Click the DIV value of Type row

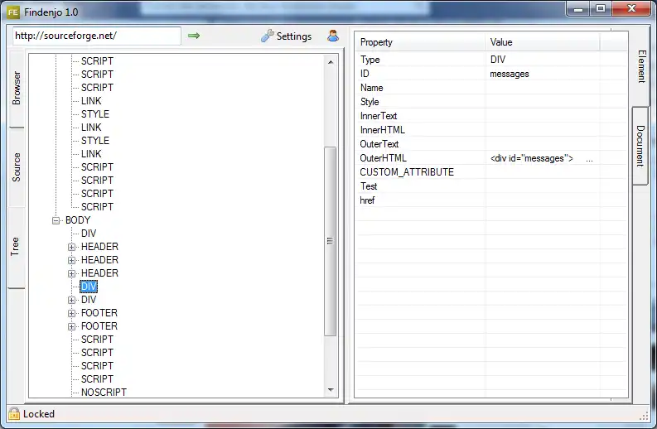point(498,60)
